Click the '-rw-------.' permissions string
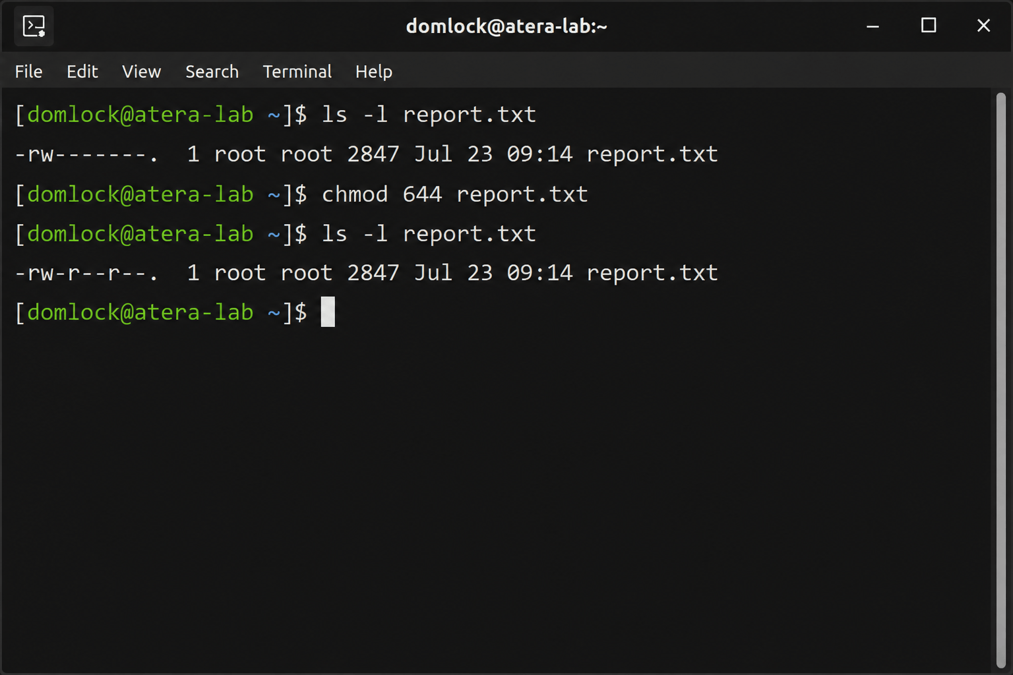This screenshot has height=675, width=1013. (x=87, y=154)
